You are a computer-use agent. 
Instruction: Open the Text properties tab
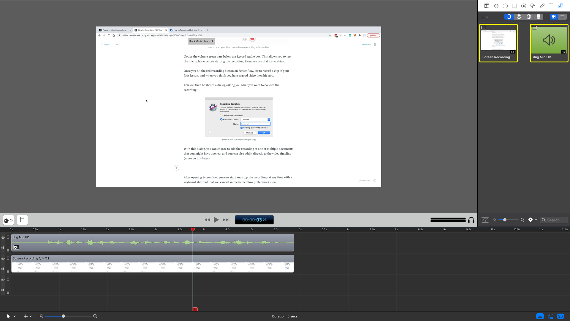[551, 6]
